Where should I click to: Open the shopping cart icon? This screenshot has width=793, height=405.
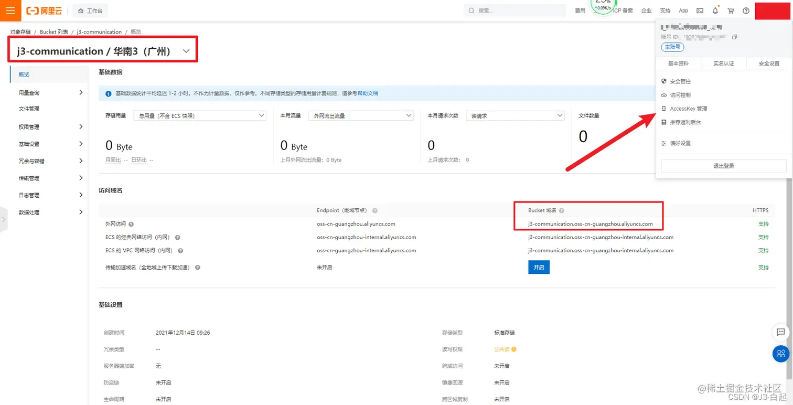pos(731,10)
